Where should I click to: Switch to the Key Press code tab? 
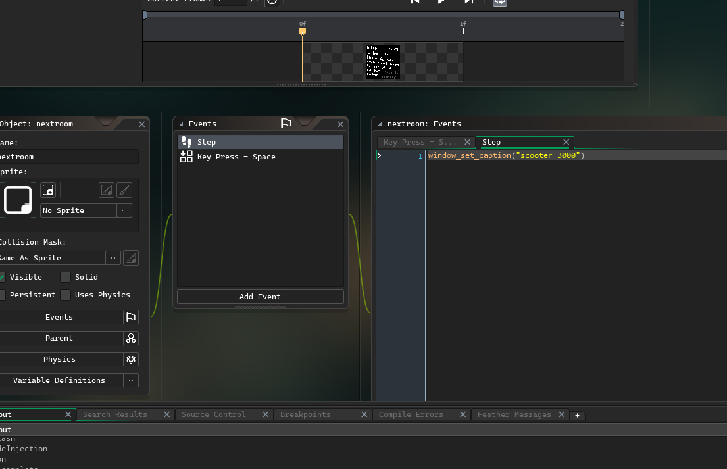420,142
